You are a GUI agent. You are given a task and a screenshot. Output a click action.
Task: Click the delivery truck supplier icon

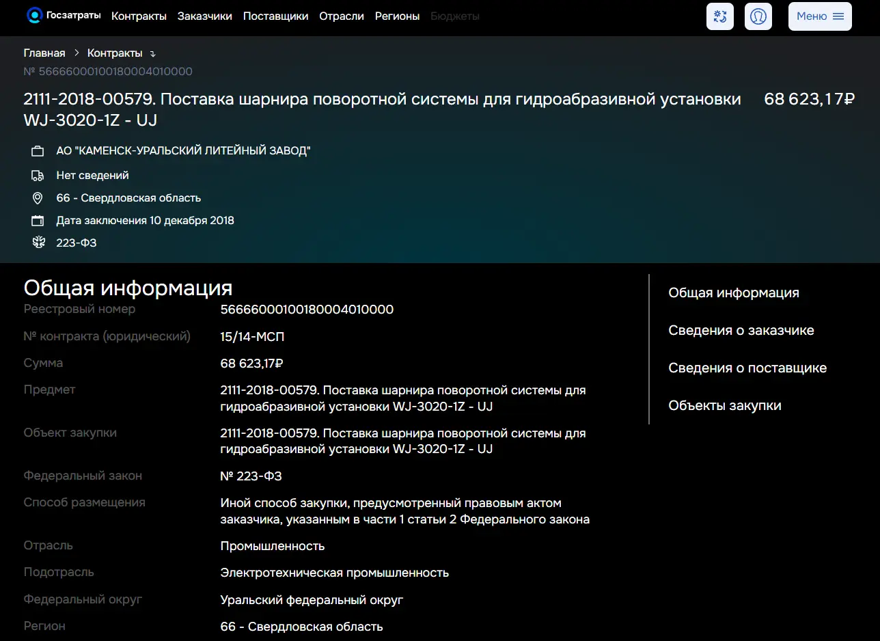tap(38, 176)
